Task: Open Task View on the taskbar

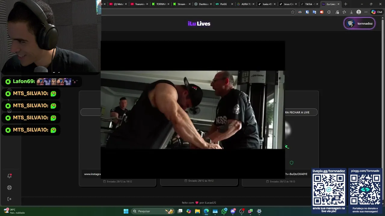Action: (180, 211)
